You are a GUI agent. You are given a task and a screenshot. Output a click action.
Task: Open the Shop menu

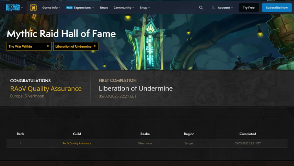point(145,8)
